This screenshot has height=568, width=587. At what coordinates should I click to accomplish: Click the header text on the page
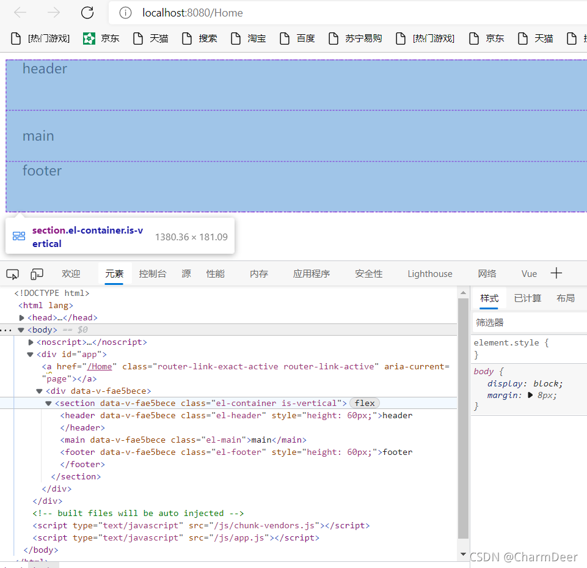[x=45, y=68]
